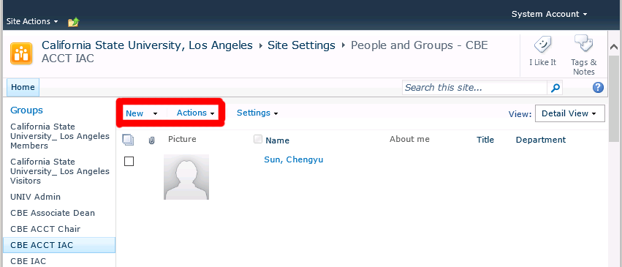Open Sun, Chengyu user link
The image size is (622, 267).
point(294,160)
